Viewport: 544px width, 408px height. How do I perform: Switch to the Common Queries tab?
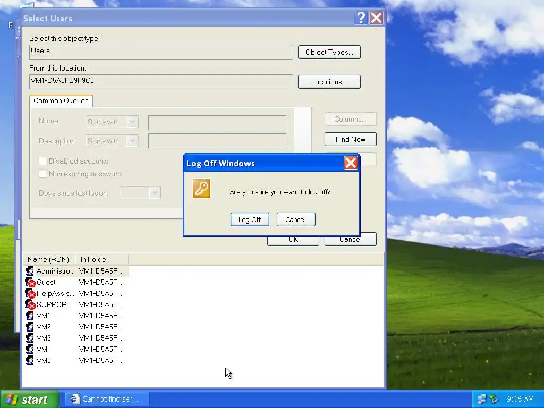61,100
